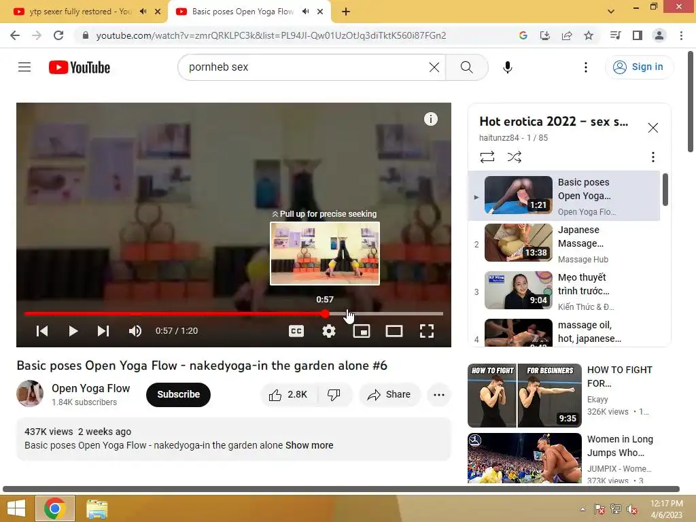
Task: Click the magnifier search button
Action: click(466, 67)
